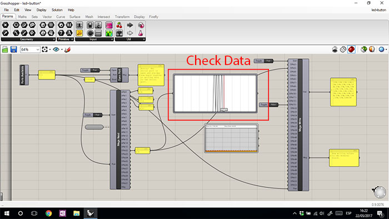Save the document with the blue floppy icon
Screen dimensions: 389x219
click(14, 49)
